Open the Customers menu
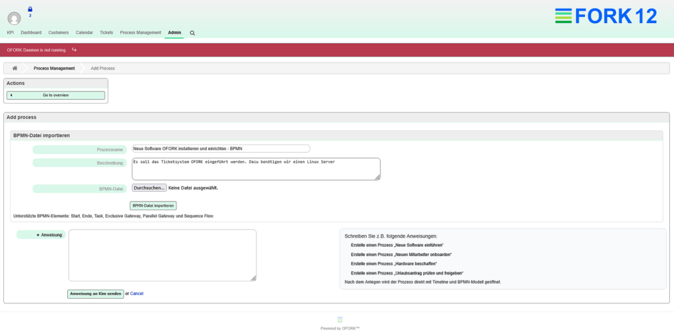This screenshot has height=335, width=674. point(59,33)
